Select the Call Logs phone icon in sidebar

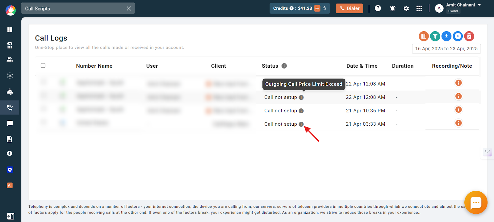coord(10,107)
